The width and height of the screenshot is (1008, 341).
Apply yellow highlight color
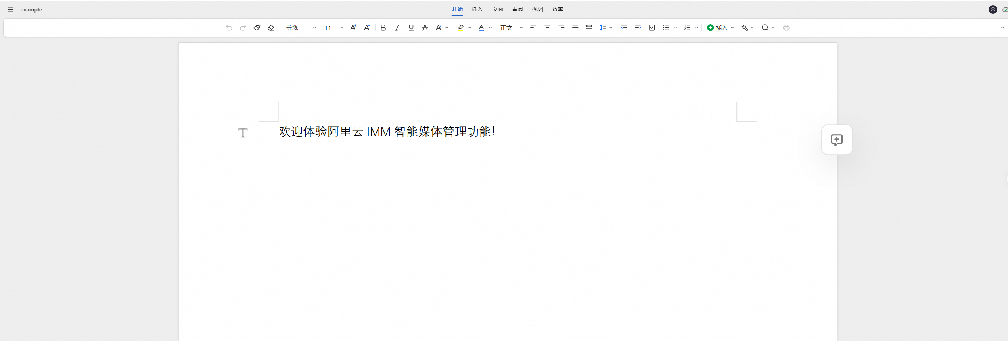click(460, 28)
